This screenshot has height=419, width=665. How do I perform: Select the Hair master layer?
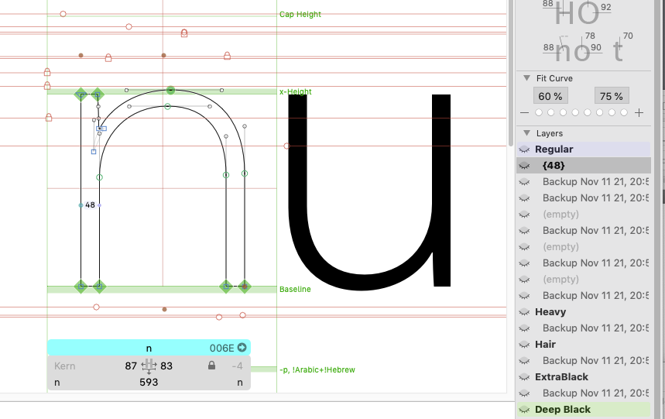tap(545, 345)
